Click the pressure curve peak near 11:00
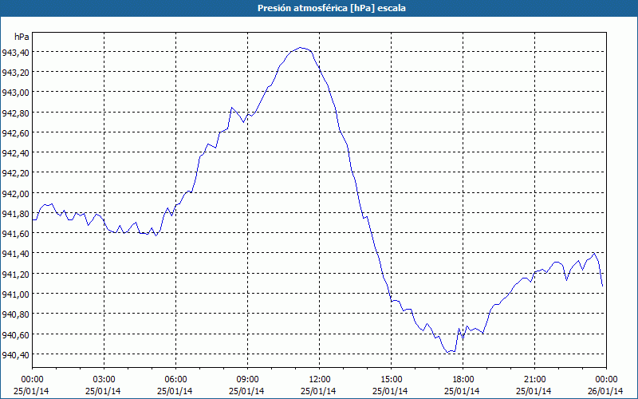638x399 pixels. pyautogui.click(x=301, y=48)
